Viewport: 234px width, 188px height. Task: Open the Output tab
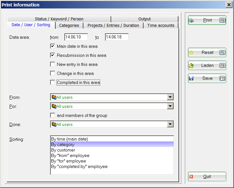[x=144, y=19]
